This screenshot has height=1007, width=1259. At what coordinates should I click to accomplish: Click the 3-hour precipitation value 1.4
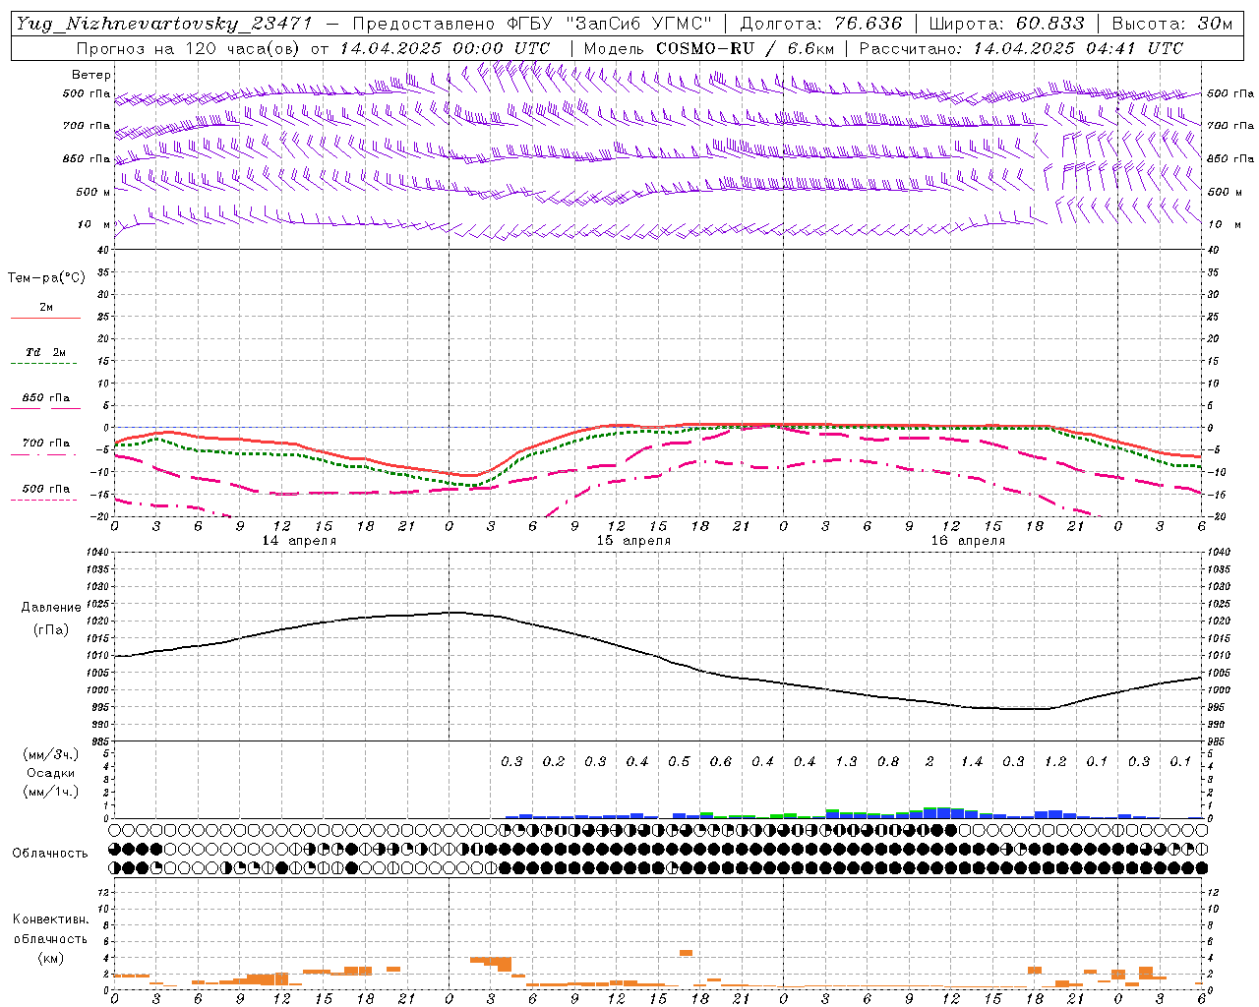(x=972, y=762)
